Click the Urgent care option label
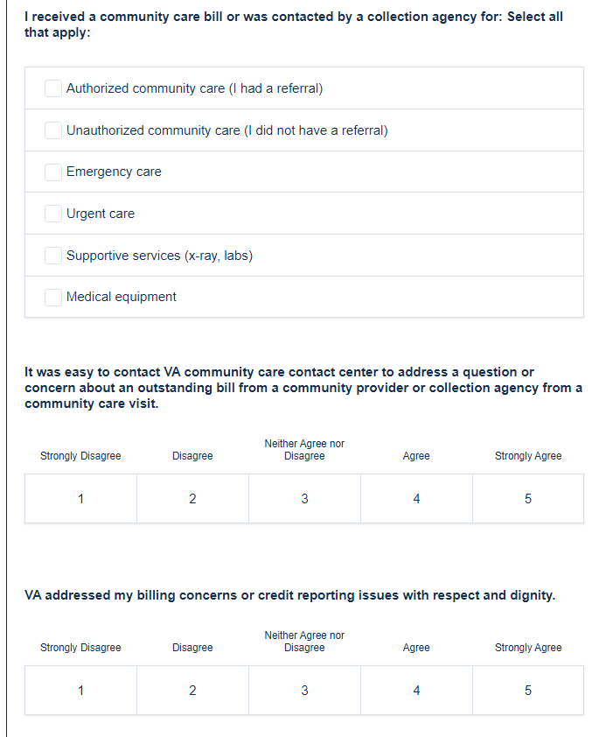Image resolution: width=592 pixels, height=737 pixels. click(x=101, y=214)
